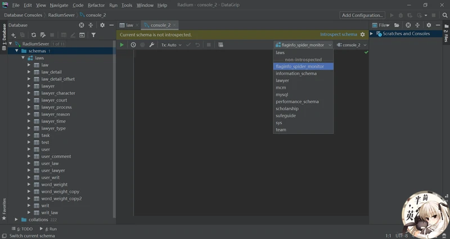
Task: Click the Jump to Console icon in Database toolbar
Action: point(82,35)
